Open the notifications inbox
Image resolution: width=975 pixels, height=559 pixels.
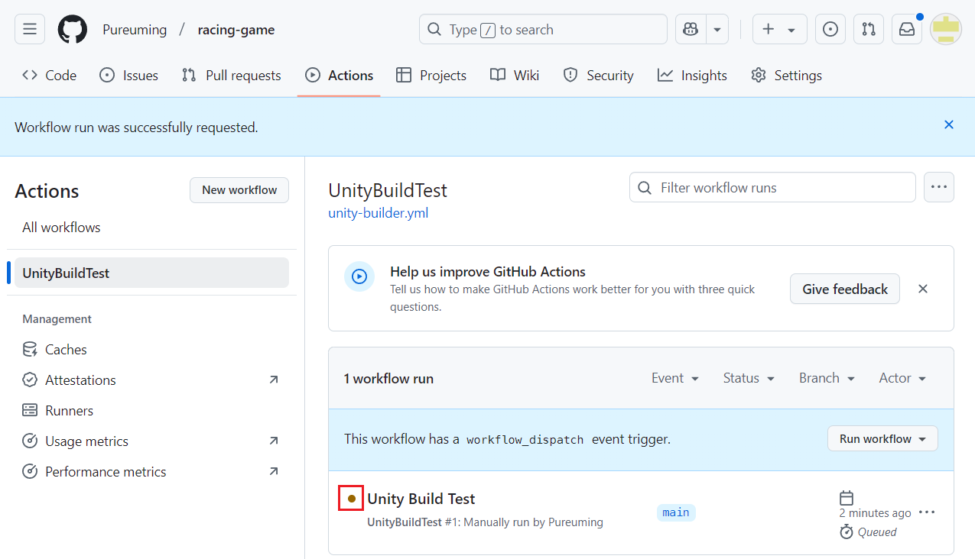pos(907,30)
